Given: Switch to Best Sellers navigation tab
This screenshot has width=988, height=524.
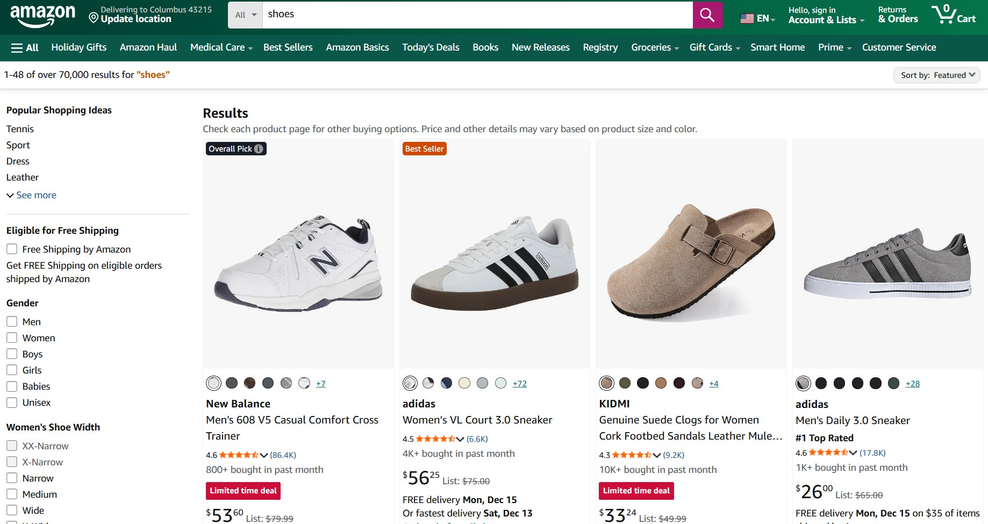Looking at the screenshot, I should [288, 47].
